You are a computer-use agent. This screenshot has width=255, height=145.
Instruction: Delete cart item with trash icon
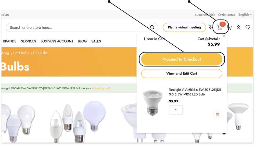click(218, 114)
